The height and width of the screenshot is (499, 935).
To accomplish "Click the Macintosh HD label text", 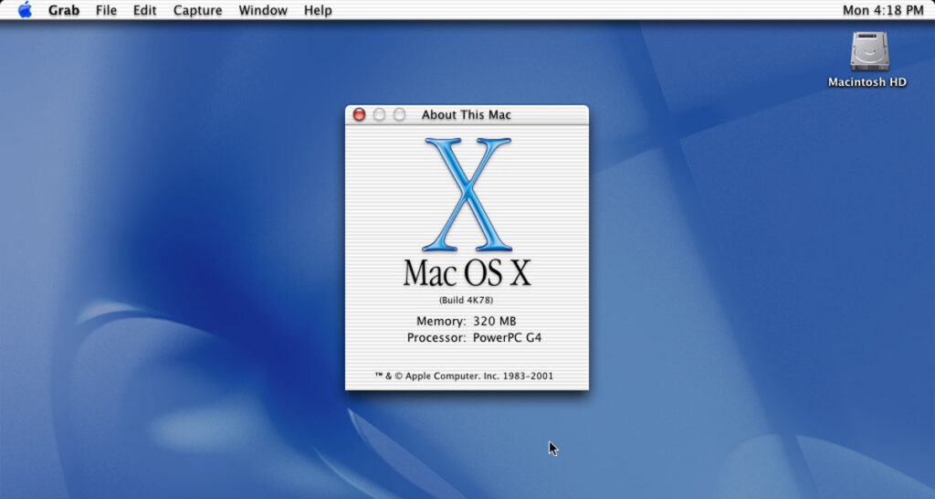I will (x=867, y=82).
